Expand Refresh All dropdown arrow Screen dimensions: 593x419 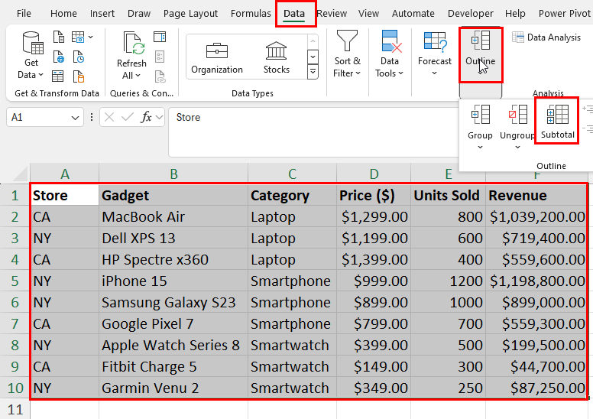[x=138, y=76]
